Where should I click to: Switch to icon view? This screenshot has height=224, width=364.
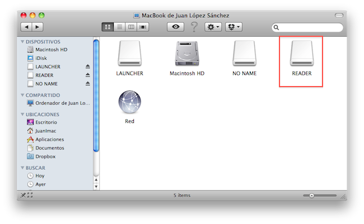tap(108, 27)
